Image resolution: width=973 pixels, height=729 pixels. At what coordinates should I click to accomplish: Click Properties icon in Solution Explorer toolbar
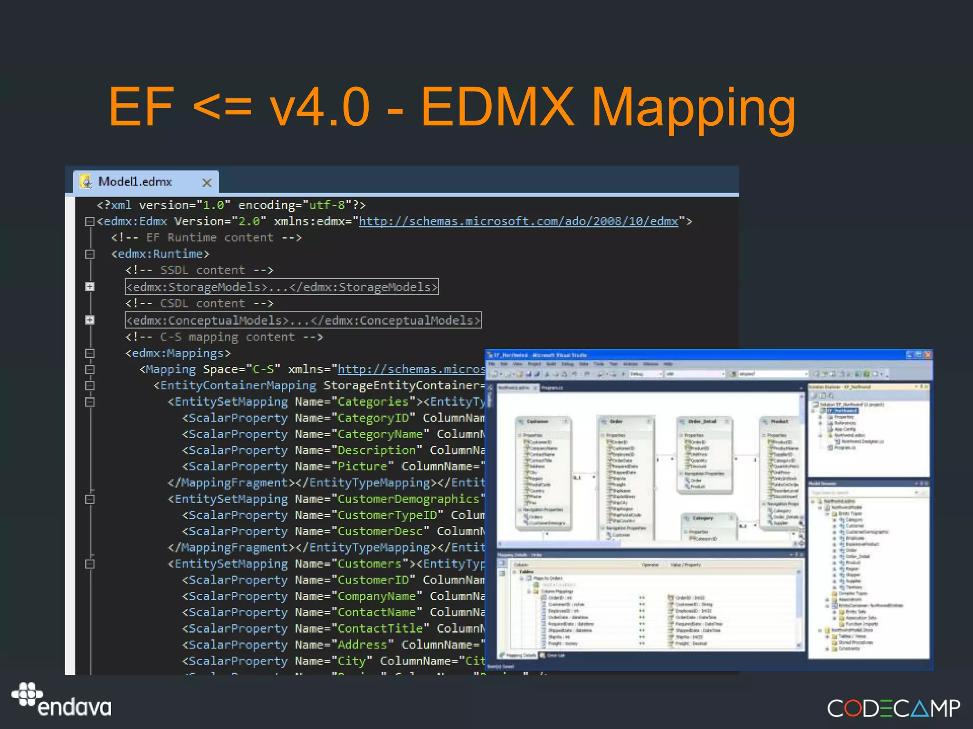pos(814,395)
